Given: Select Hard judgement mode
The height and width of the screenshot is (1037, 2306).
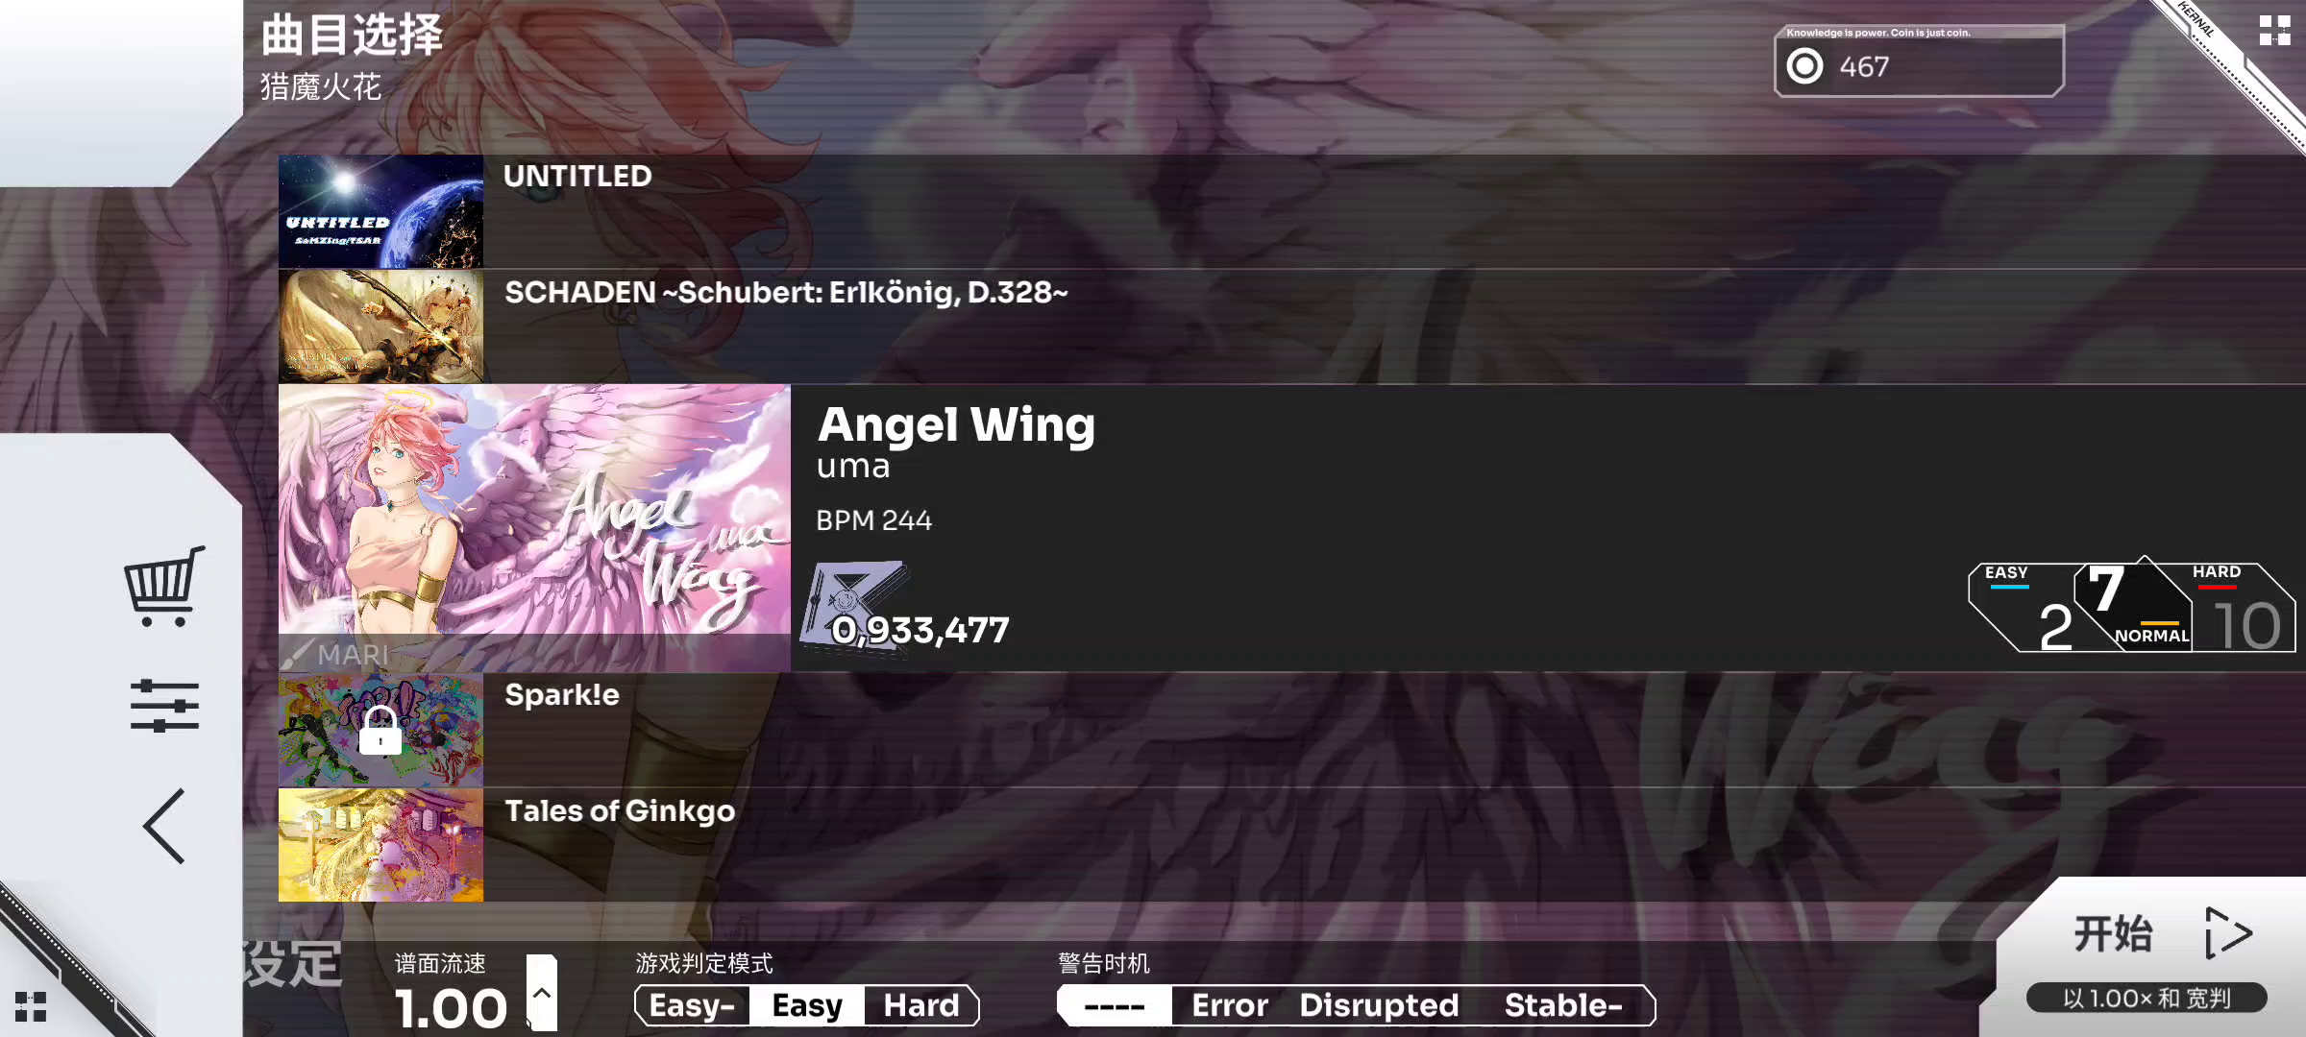Looking at the screenshot, I should click(x=921, y=1005).
